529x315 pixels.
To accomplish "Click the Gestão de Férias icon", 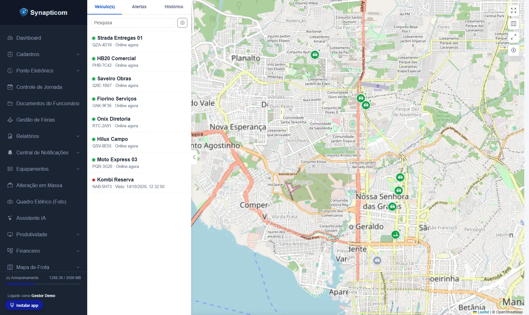I will pos(10,120).
